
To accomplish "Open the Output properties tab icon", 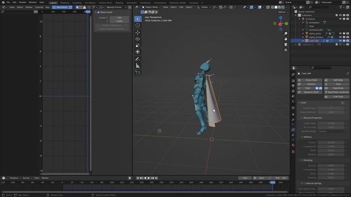I will point(293,86).
